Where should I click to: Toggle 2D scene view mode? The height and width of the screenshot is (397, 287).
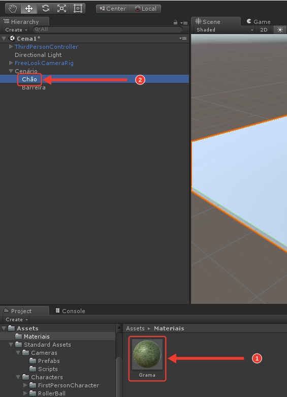click(x=264, y=29)
